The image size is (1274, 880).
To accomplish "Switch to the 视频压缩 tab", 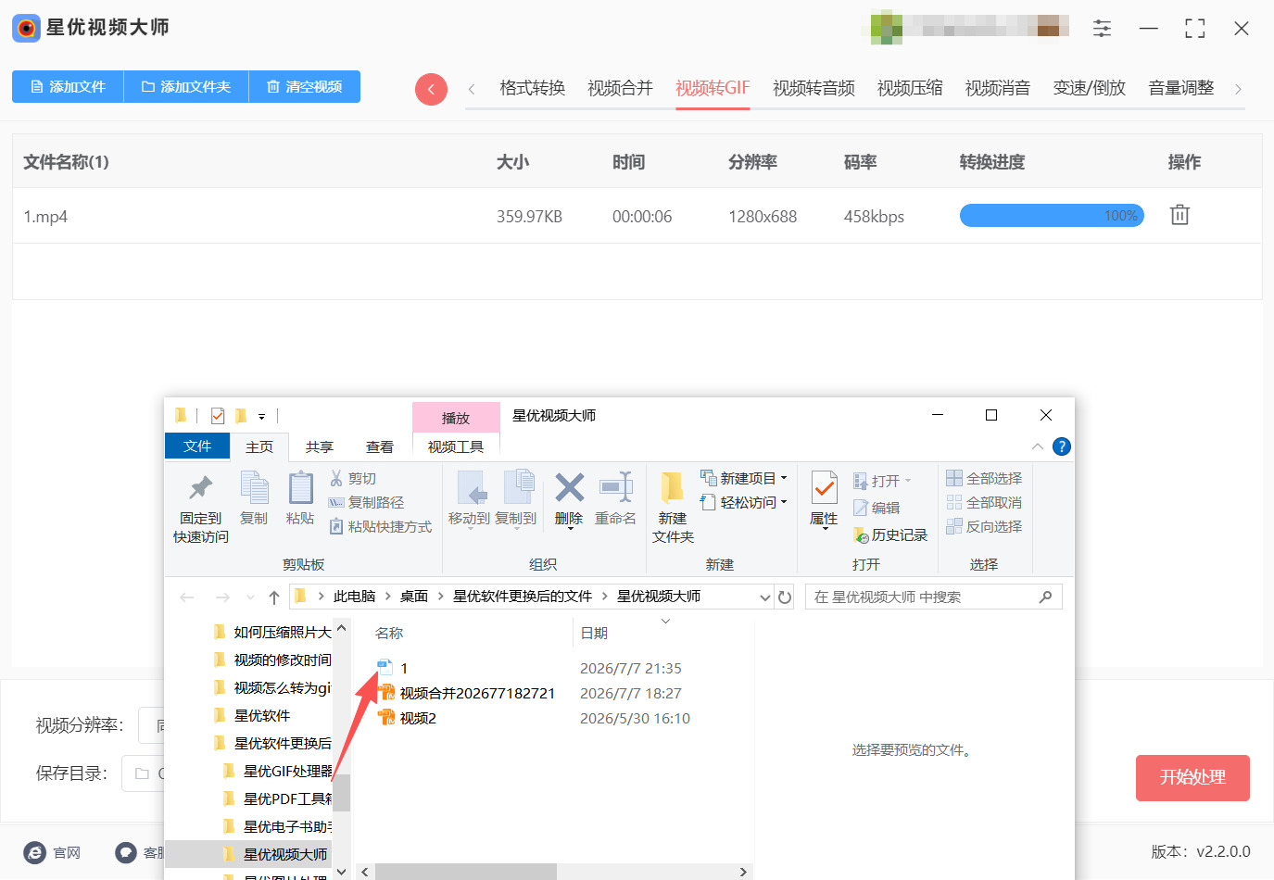I will (910, 88).
